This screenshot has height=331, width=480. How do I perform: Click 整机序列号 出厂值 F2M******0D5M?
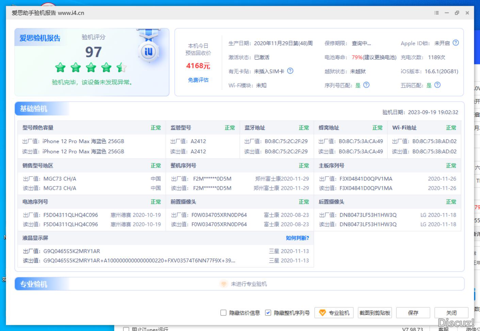[212, 179]
